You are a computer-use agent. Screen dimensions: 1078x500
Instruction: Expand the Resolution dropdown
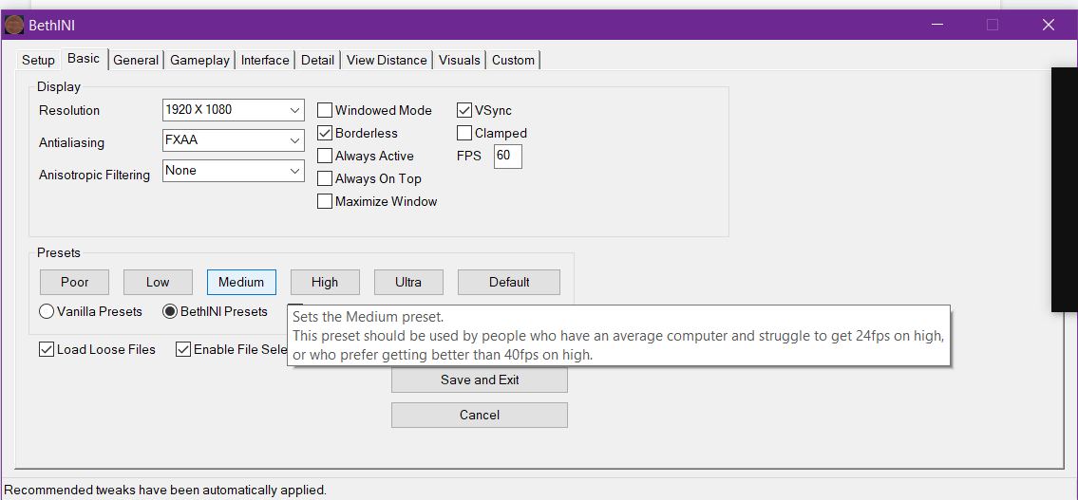click(234, 110)
